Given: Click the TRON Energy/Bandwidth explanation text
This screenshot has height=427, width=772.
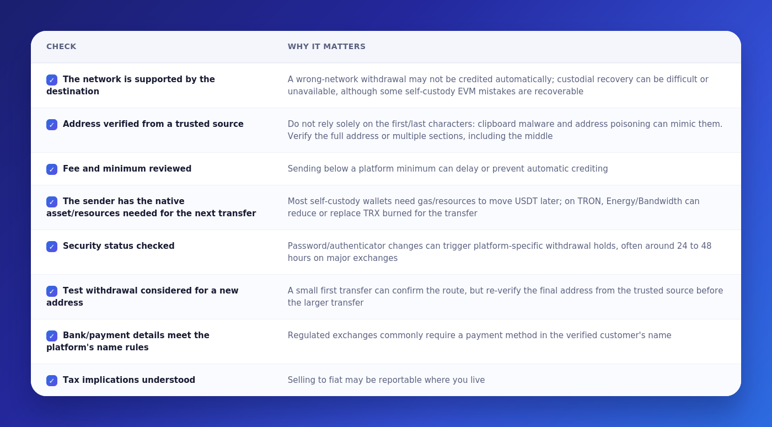Looking at the screenshot, I should (x=494, y=207).
